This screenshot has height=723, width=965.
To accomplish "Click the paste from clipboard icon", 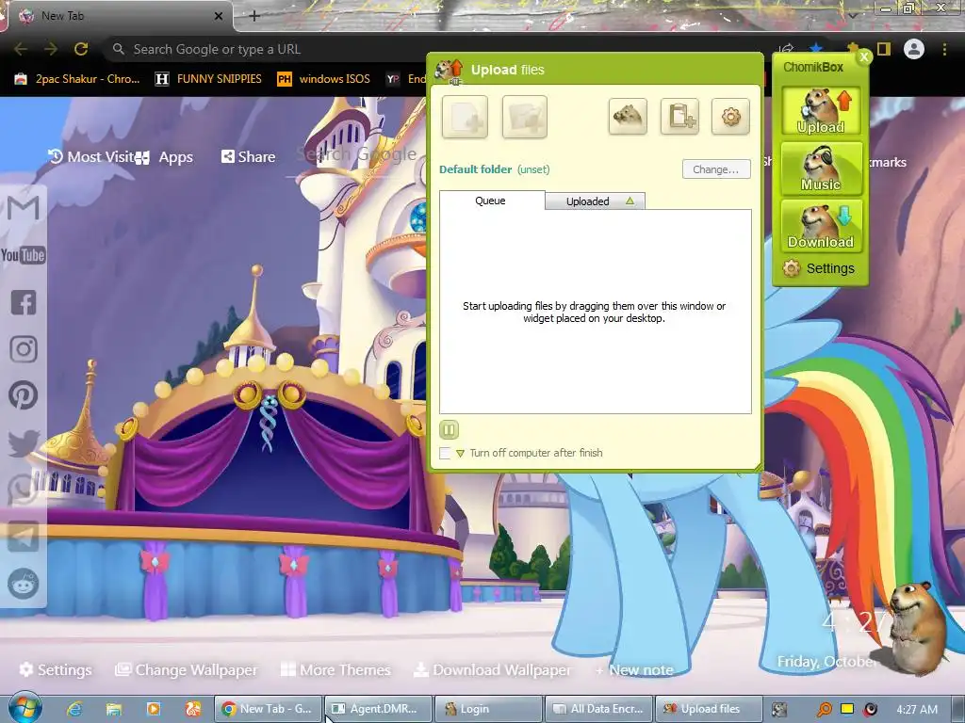I will pos(679,116).
